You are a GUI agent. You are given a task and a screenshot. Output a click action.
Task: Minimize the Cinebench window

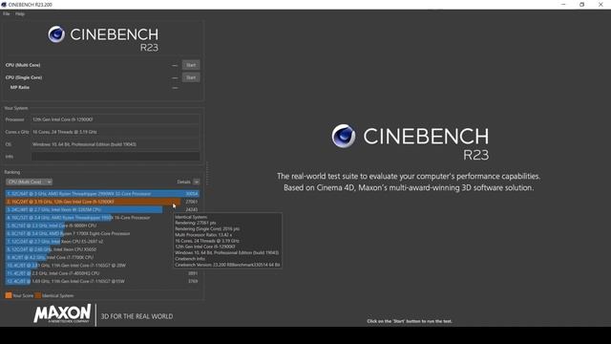[563, 4]
